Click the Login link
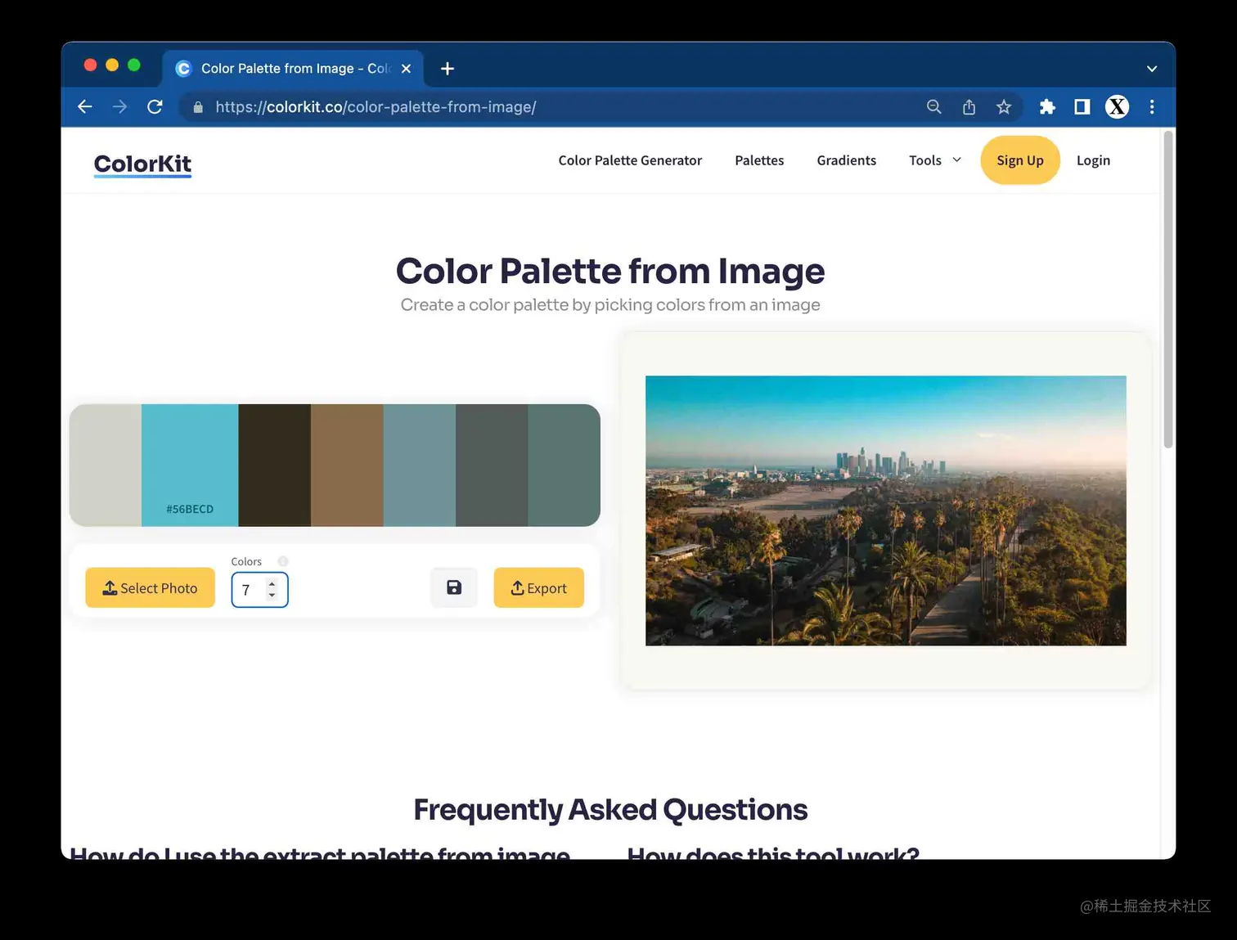 pos(1093,160)
